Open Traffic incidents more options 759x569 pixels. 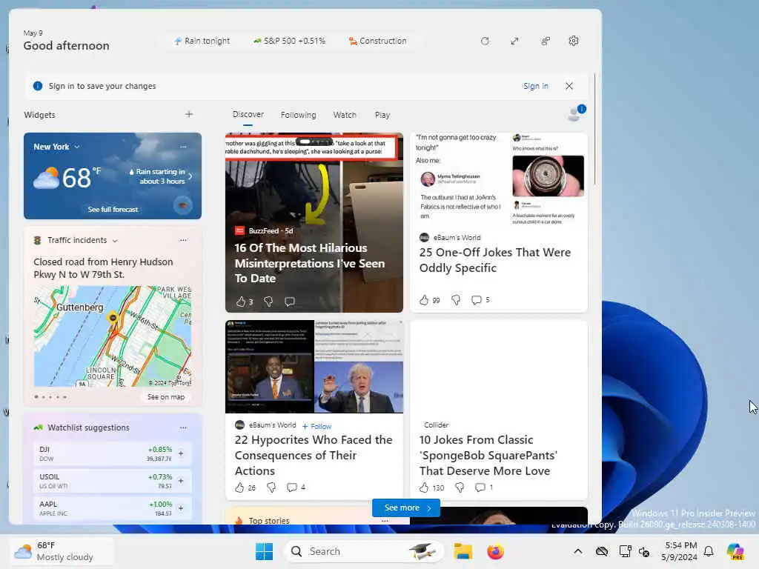[183, 240]
